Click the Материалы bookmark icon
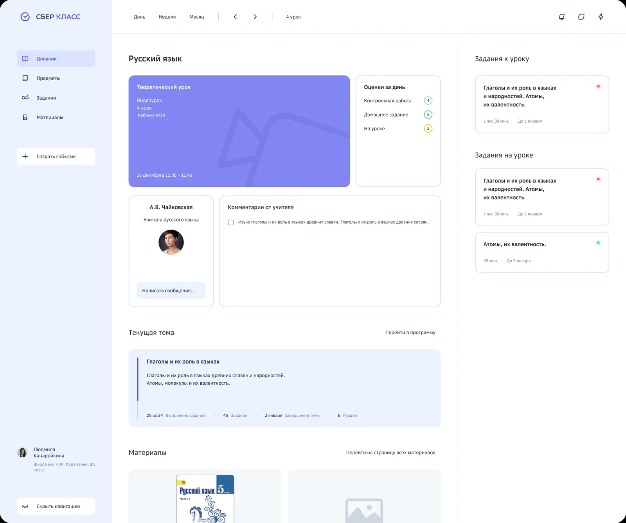 pyautogui.click(x=25, y=117)
